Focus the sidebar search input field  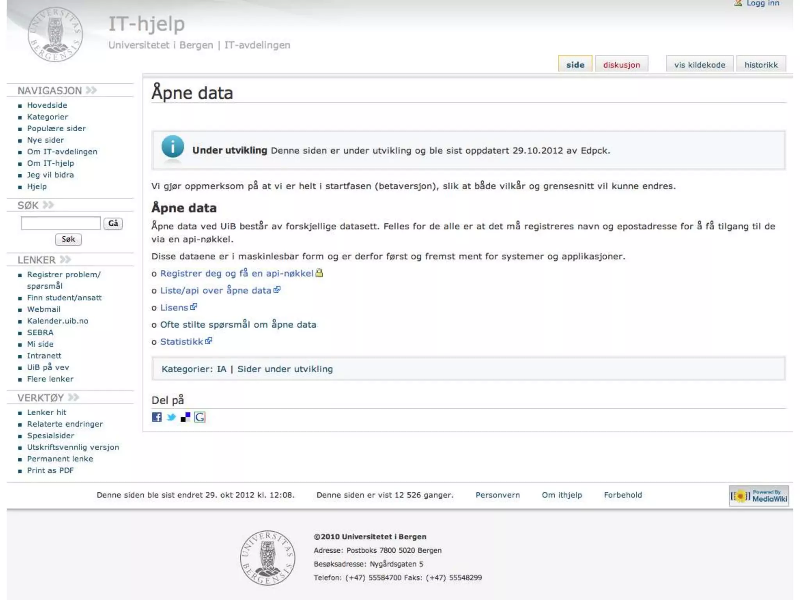(x=61, y=223)
